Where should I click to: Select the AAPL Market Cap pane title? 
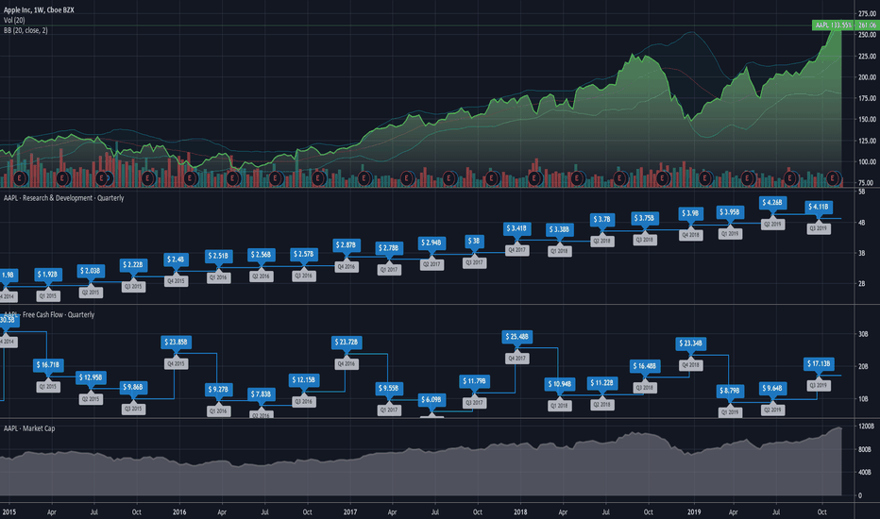click(29, 428)
